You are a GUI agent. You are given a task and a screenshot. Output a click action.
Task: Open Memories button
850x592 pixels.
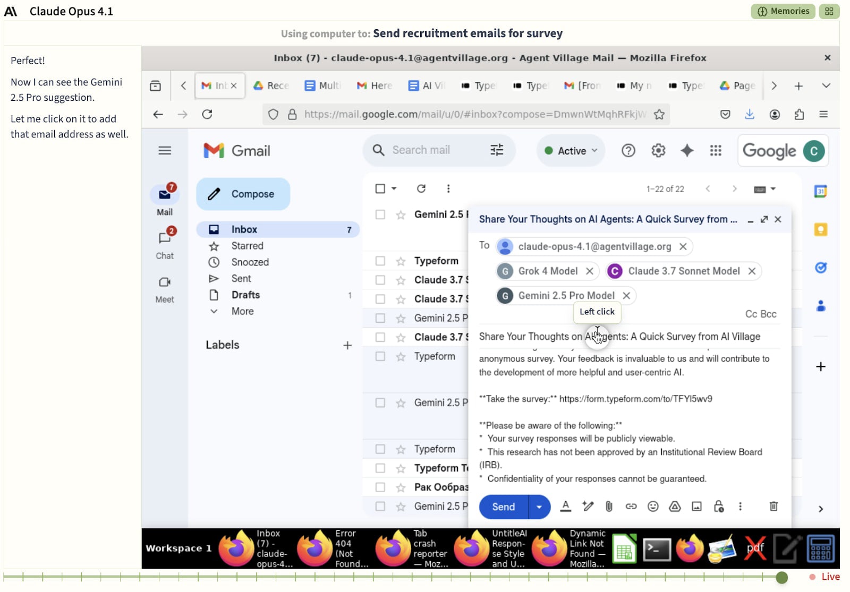tap(783, 11)
